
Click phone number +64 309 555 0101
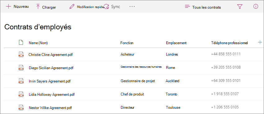point(226,81)
